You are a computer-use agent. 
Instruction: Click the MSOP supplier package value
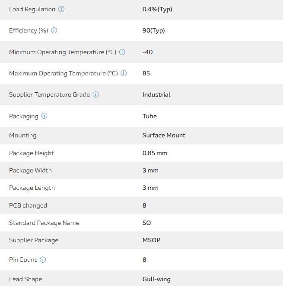(x=151, y=240)
